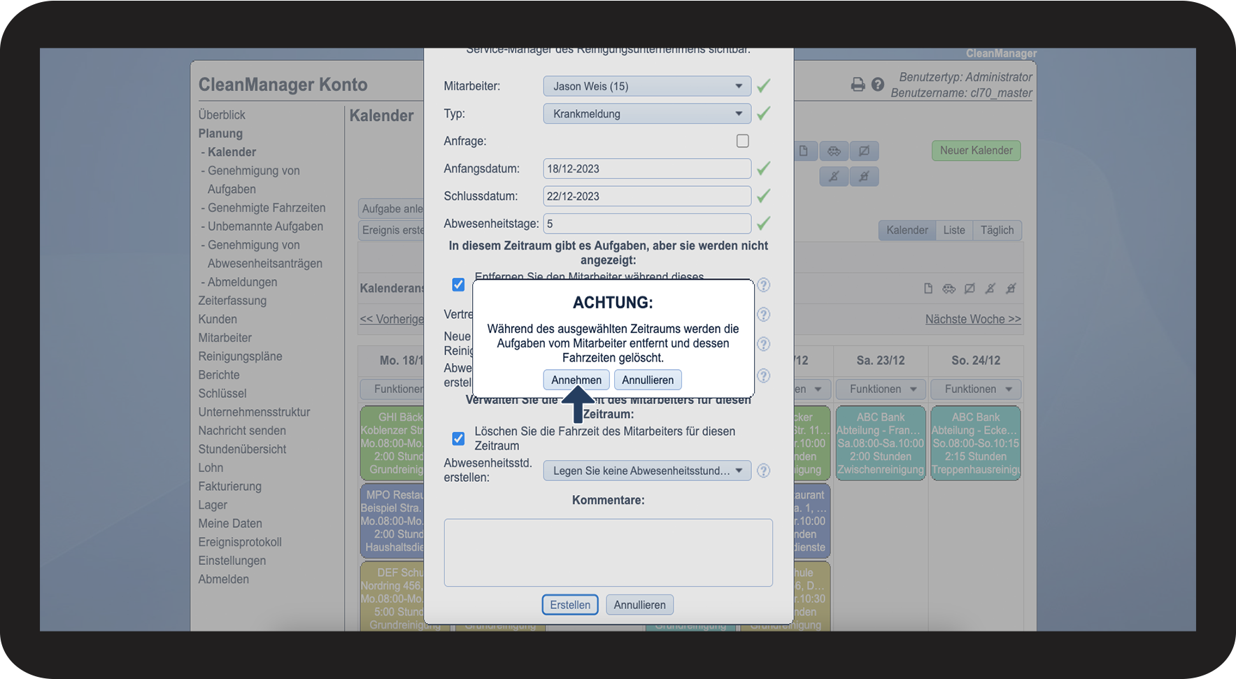
Task: Click the Ereignis erstellen button behind the dialog
Action: (x=392, y=230)
